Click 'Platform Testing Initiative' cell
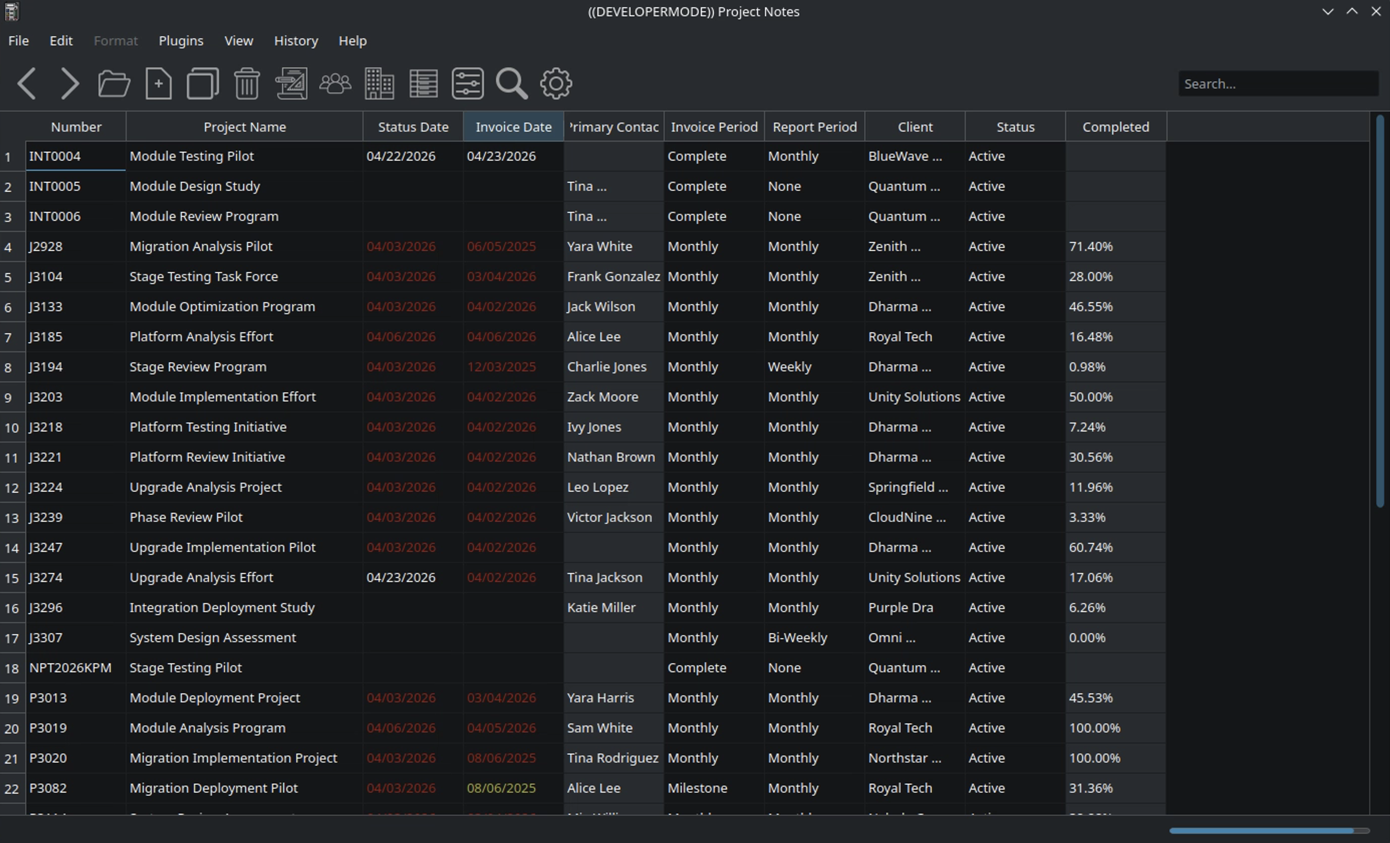 244,427
